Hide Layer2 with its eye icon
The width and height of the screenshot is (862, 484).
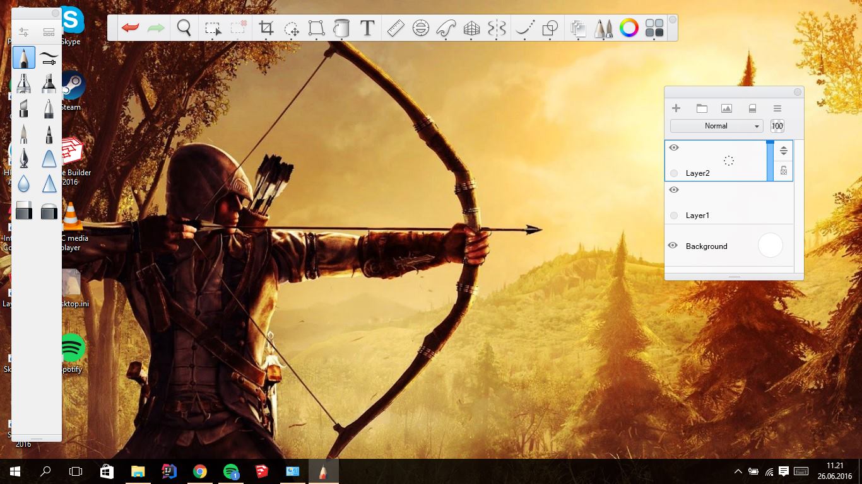coord(674,147)
